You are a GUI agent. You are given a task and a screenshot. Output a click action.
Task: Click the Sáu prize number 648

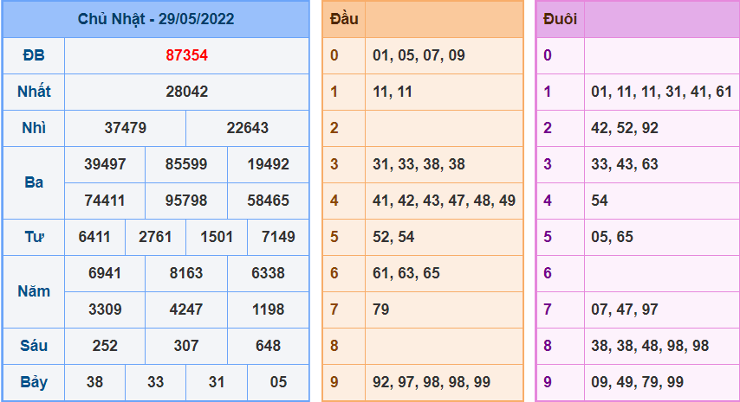coord(268,346)
